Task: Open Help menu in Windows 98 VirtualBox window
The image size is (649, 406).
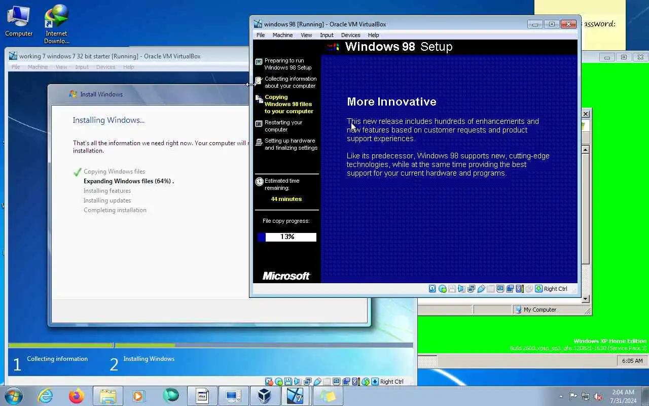Action: coord(373,35)
